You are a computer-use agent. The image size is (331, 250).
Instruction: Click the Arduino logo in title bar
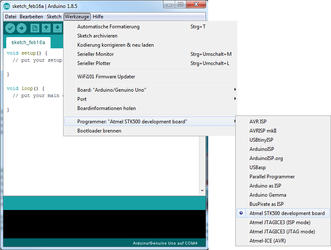tap(7, 5)
